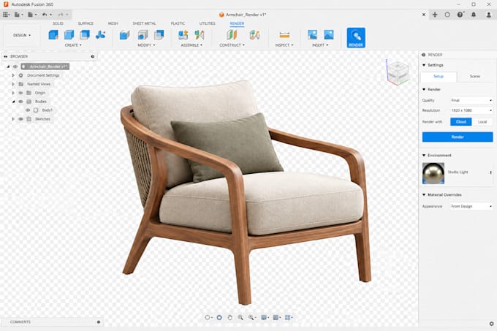497x331 pixels.
Task: Click the large blue Render toolbar icon
Action: (356, 38)
